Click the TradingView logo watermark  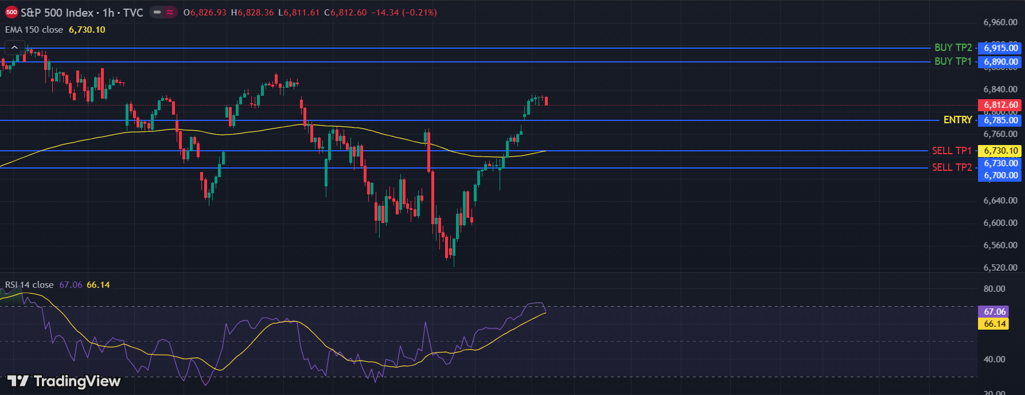click(x=64, y=381)
